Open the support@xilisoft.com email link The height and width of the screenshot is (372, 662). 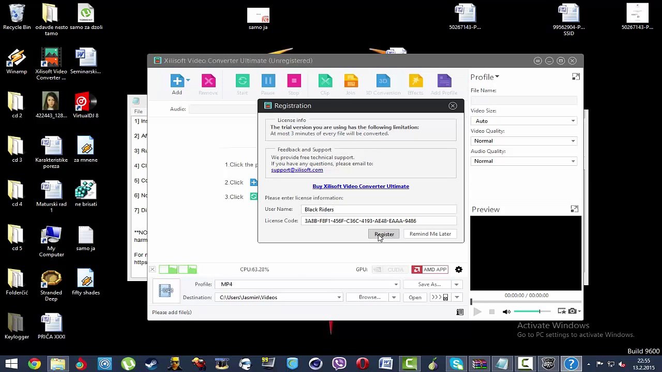(x=297, y=170)
